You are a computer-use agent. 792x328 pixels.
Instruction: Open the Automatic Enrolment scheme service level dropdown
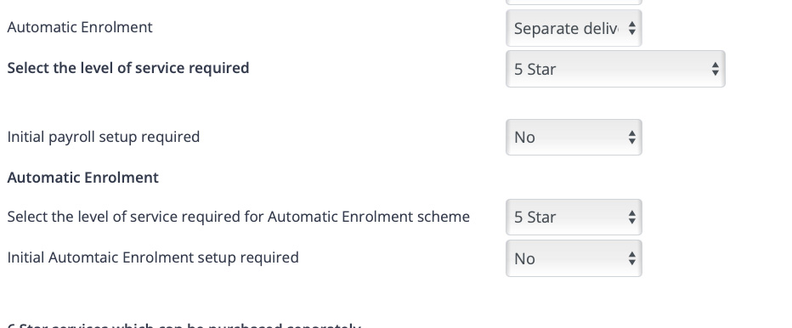tap(574, 218)
